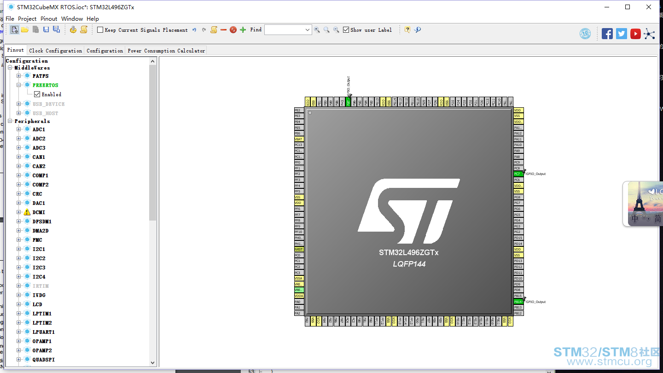Expand the DAC1 peripheral node
663x373 pixels.
19,203
